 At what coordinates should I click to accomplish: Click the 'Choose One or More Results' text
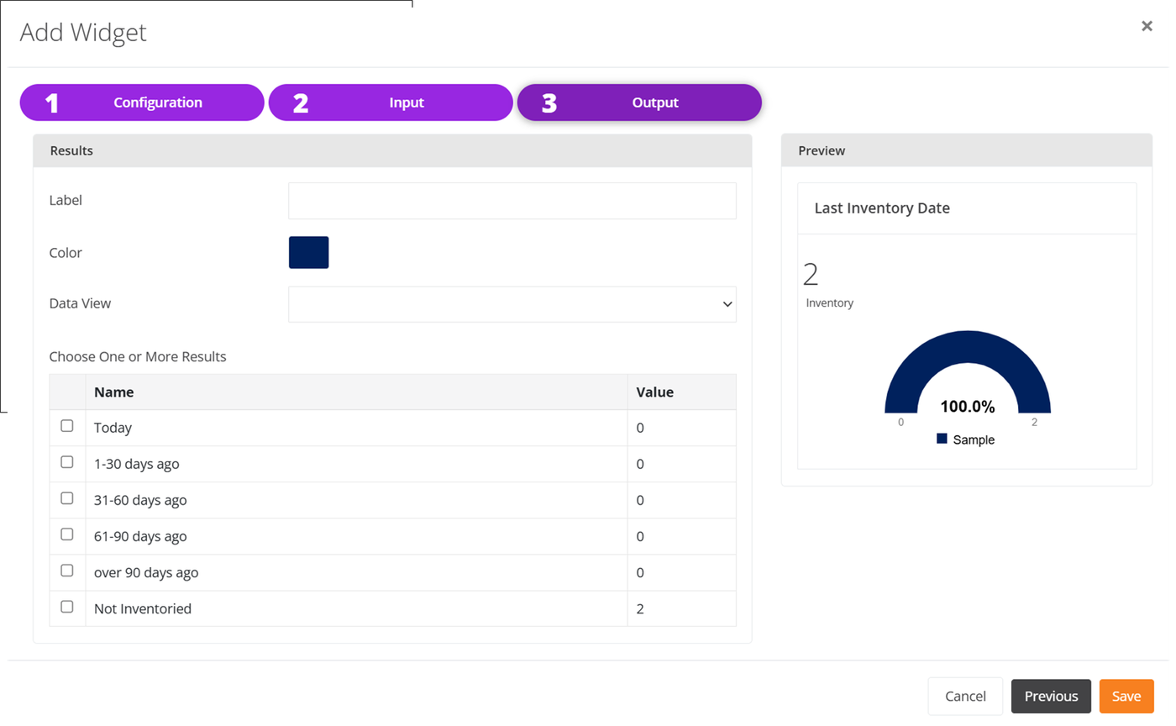click(x=138, y=356)
